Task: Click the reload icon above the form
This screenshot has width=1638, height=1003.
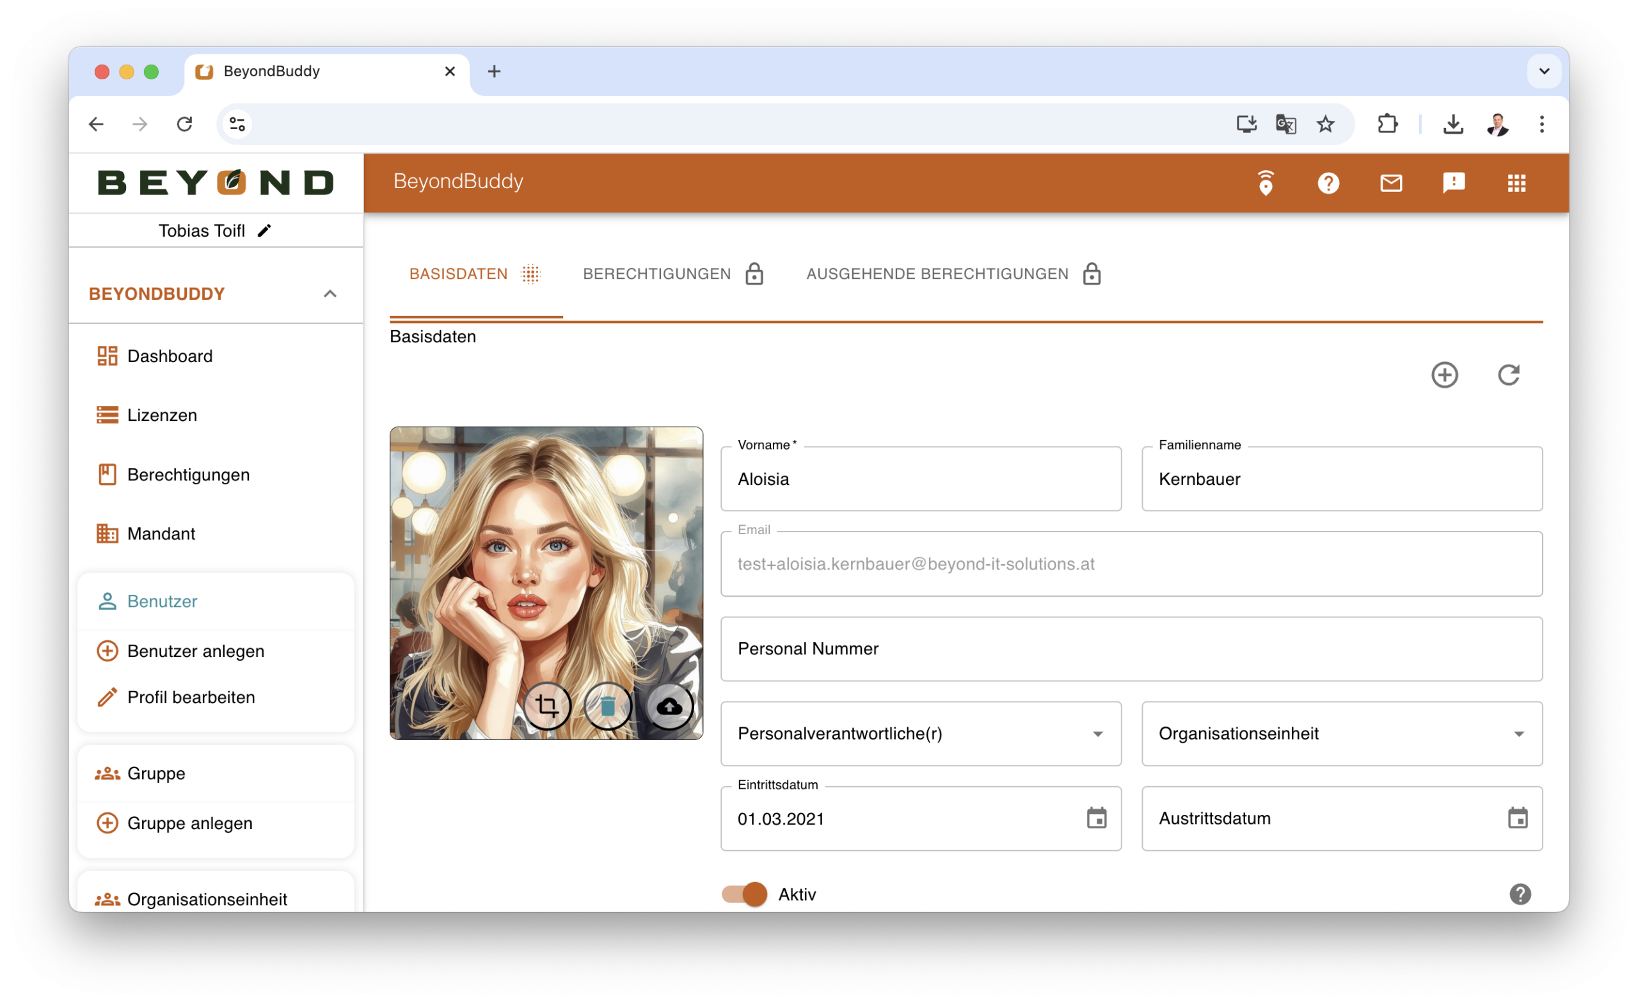Action: tap(1507, 375)
